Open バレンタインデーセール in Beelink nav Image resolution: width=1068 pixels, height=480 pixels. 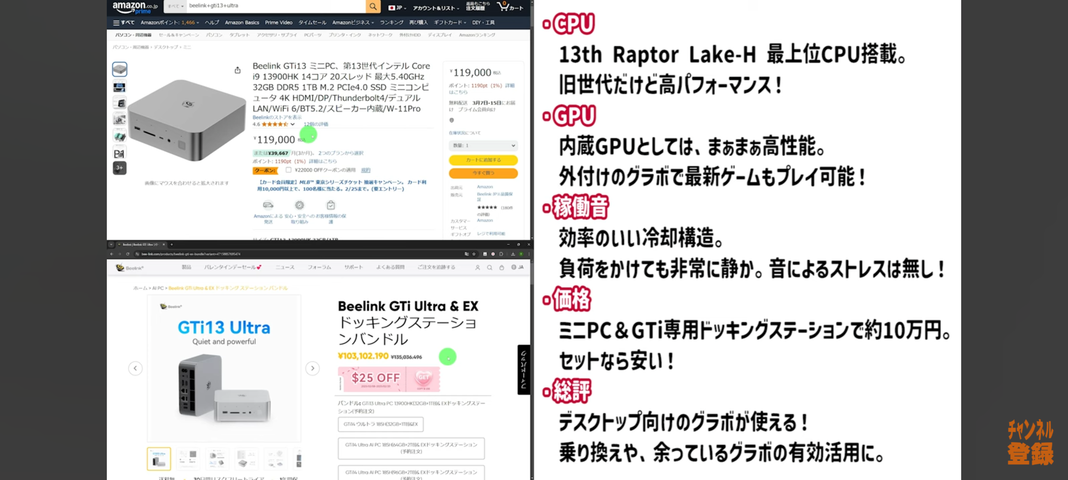point(233,267)
